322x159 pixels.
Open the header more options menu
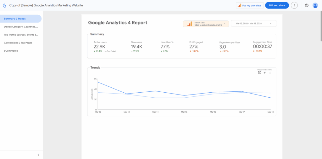click(294, 5)
